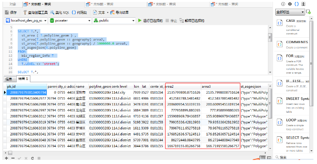This screenshot has height=164, width=317.
Task: Click Beautify SQL (美化 SQL)
Action: pos(60,13)
